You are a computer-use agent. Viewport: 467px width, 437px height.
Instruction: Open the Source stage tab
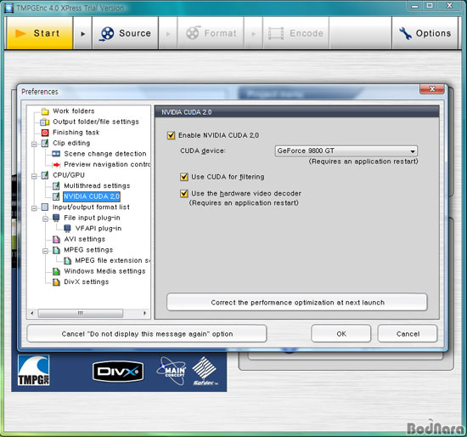pyautogui.click(x=126, y=33)
